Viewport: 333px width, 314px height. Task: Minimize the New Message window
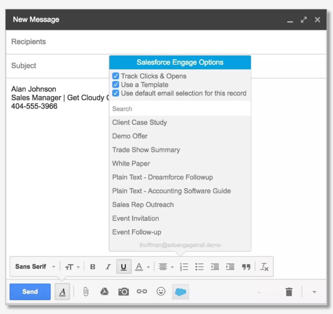coord(290,22)
